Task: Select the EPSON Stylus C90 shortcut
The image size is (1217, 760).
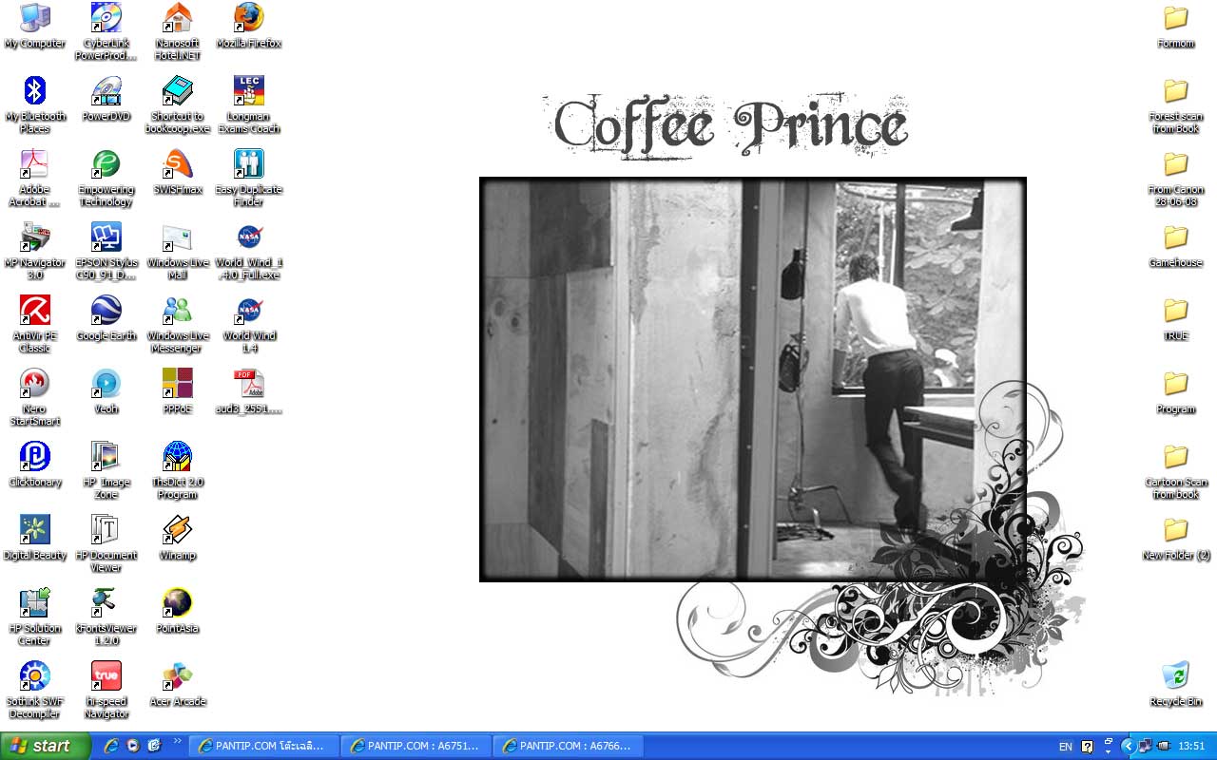Action: click(106, 251)
